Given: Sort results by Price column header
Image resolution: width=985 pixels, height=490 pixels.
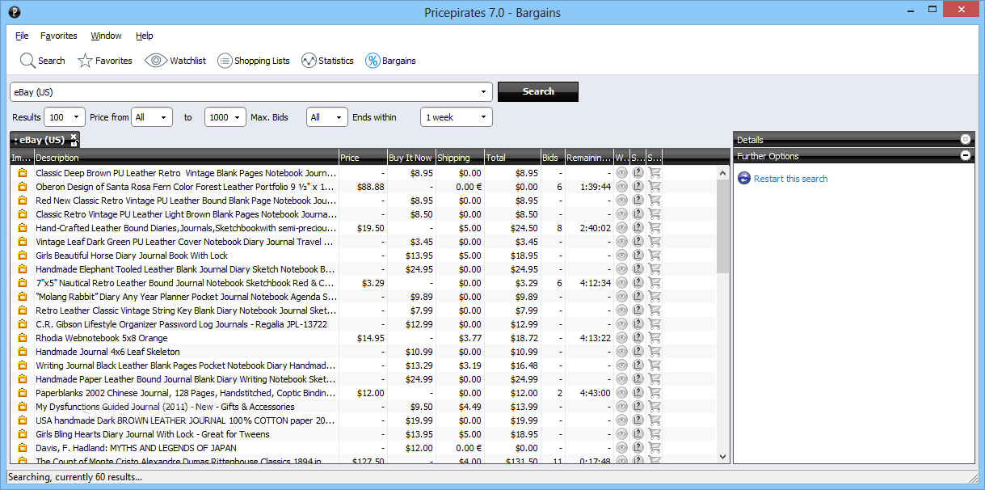Looking at the screenshot, I should [363, 158].
